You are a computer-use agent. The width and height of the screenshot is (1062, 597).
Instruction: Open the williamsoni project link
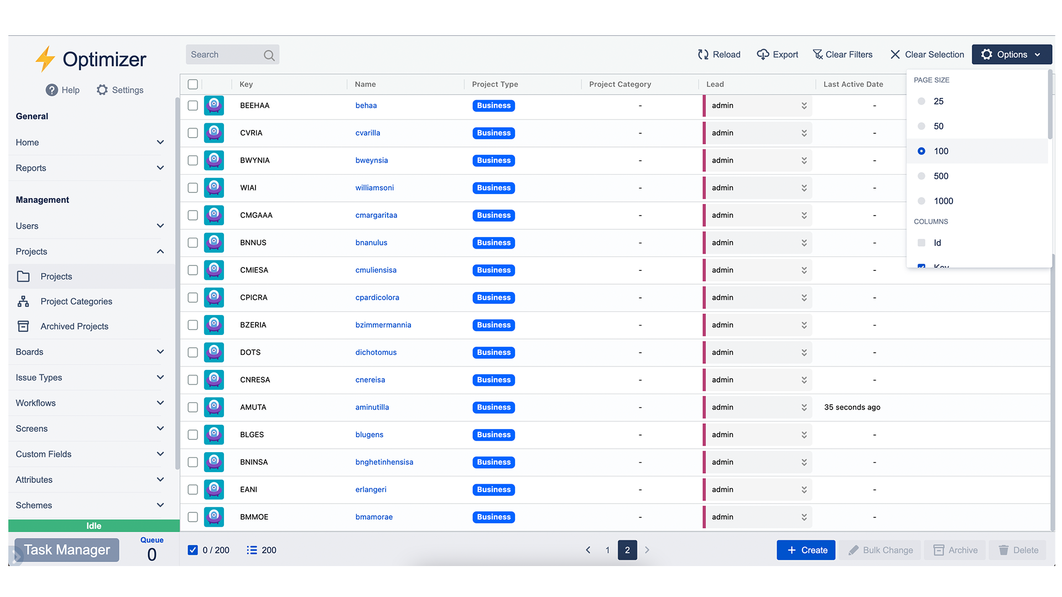(374, 188)
